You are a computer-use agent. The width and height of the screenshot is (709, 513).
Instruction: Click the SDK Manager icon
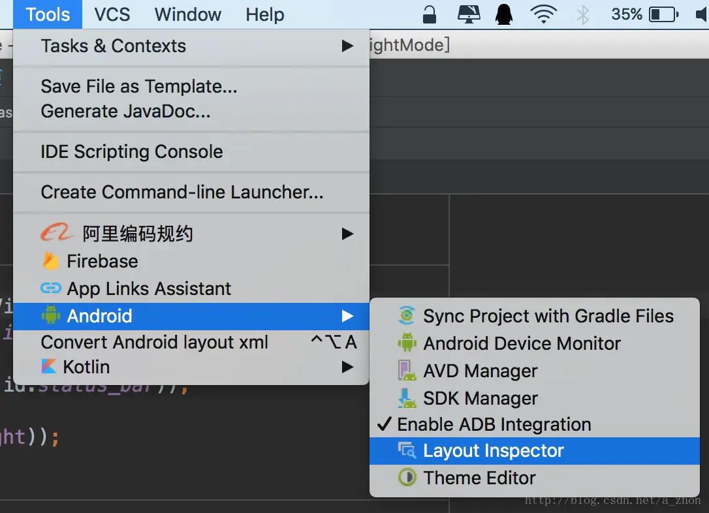[x=407, y=398]
